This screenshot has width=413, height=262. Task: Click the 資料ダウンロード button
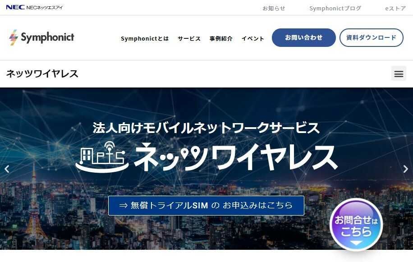pos(372,38)
